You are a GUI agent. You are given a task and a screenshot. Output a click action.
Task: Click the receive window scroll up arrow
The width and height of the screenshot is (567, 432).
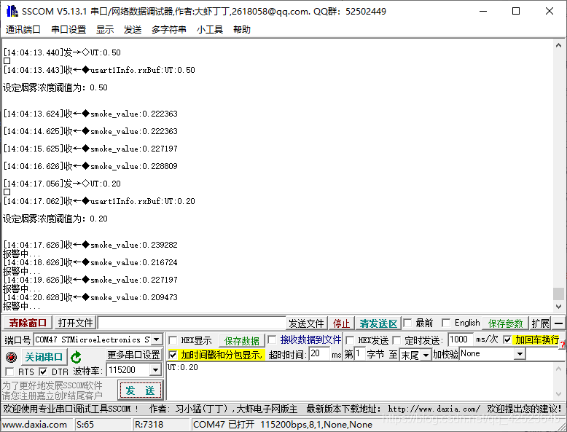558,46
